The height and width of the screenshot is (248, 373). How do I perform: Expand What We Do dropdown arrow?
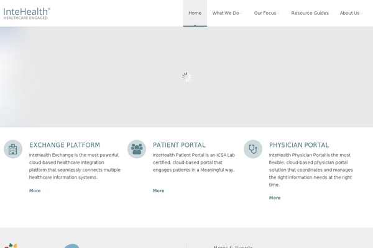pos(241,14)
